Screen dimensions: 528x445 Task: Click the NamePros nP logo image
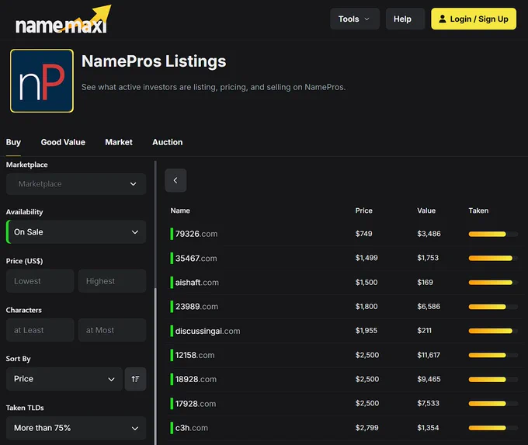[42, 81]
